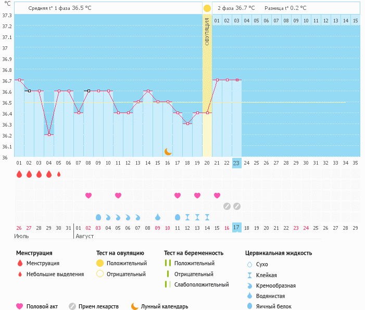Viewport: 365px width, 310px height.
Task: Click the menstruation drop on cycle day 01
Action: tap(19, 174)
